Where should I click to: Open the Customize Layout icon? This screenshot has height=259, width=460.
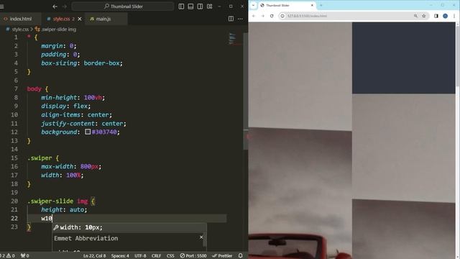coord(209,6)
